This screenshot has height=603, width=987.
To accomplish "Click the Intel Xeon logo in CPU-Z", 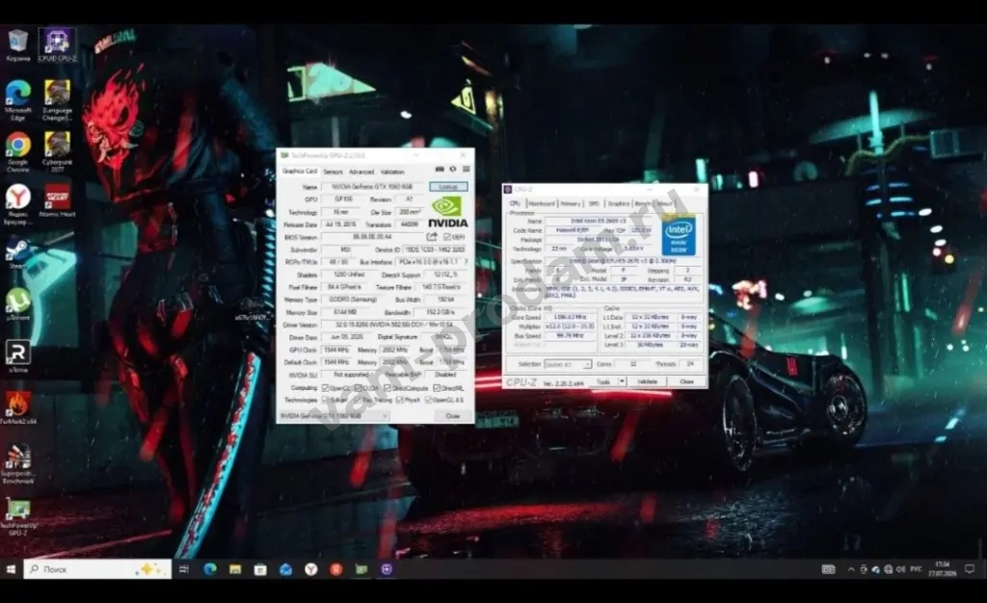I will 679,236.
